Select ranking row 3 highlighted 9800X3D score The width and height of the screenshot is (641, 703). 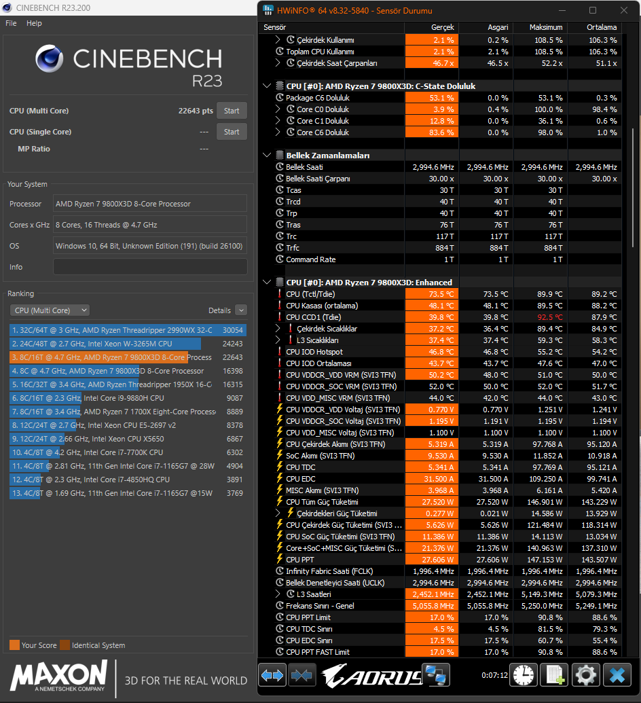pyautogui.click(x=128, y=357)
